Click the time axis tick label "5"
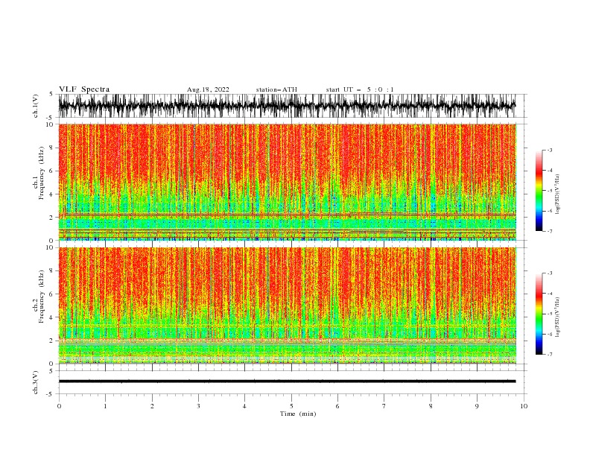Screen dimensions: 590x456 tap(291, 406)
